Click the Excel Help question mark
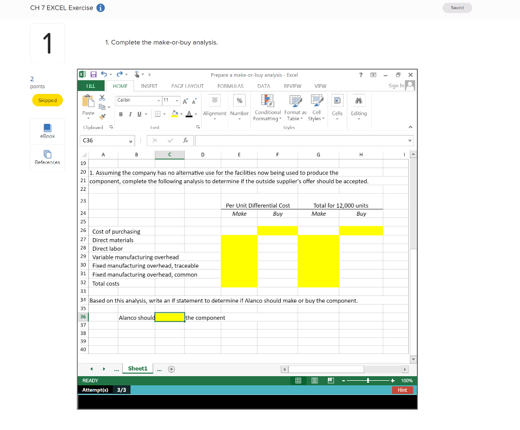This screenshot has width=520, height=430. click(x=361, y=75)
